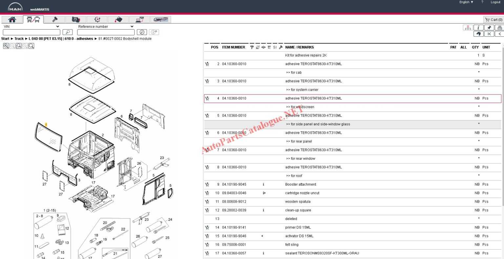Open the Home tab icon
504x259 pixels.
(x=12, y=20)
